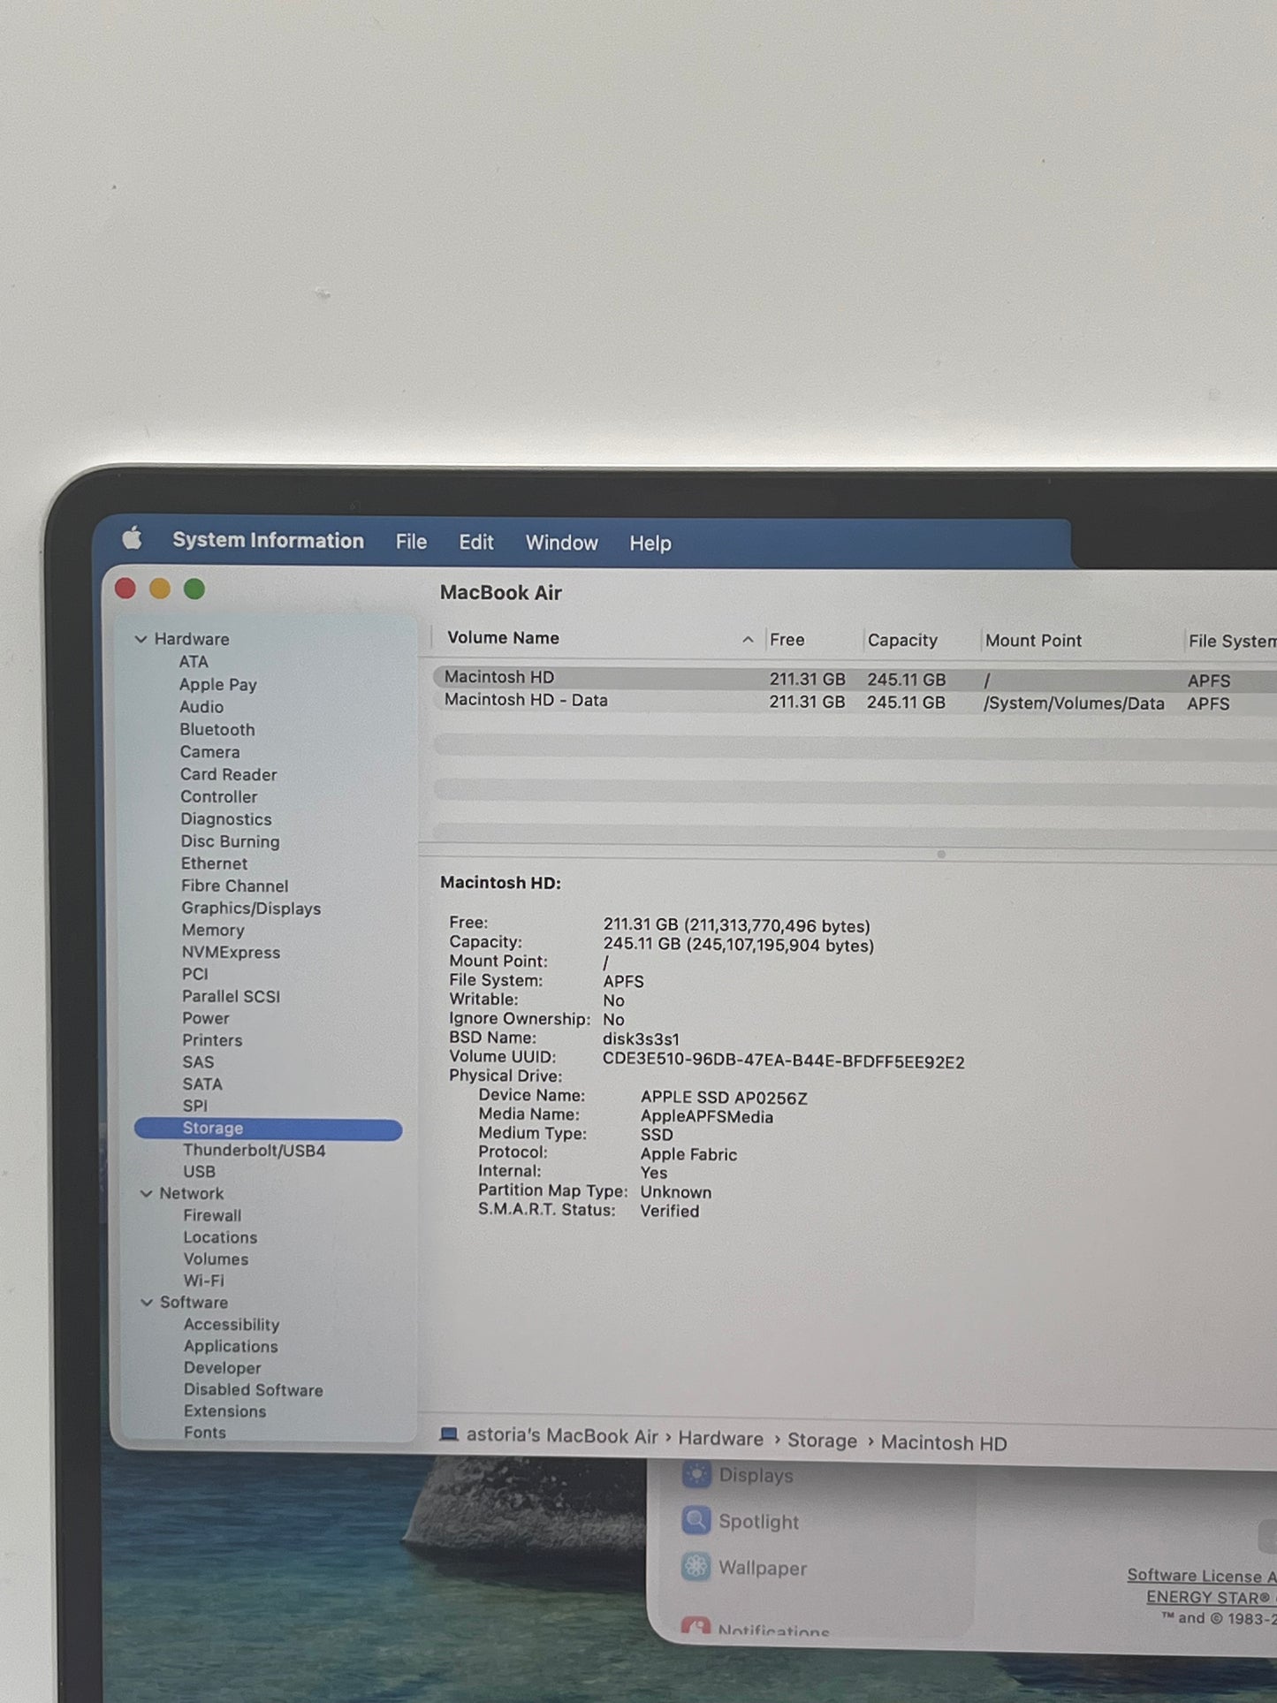Image resolution: width=1277 pixels, height=1703 pixels.
Task: Open the Software License Agreement link
Action: click(1202, 1576)
